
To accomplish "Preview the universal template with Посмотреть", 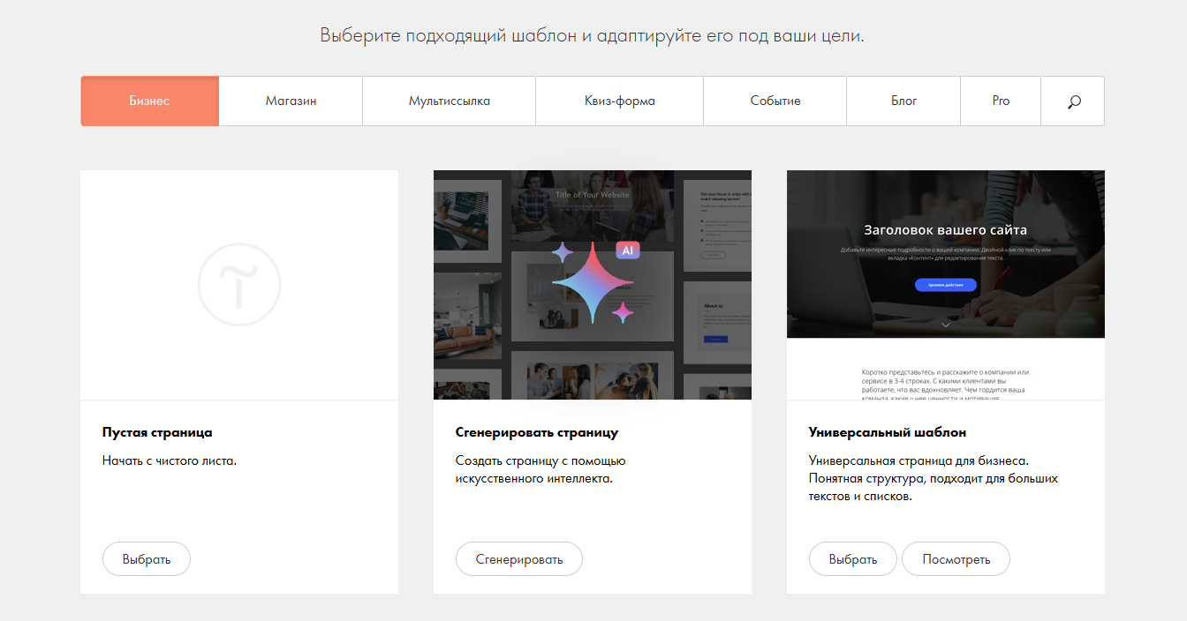I will click(956, 559).
